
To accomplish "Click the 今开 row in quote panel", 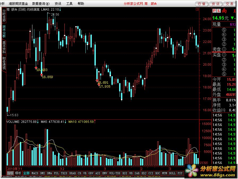I will point(224,79).
